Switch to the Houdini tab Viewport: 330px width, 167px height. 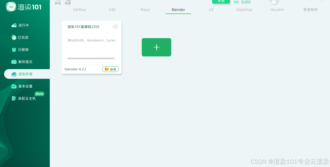click(x=277, y=10)
